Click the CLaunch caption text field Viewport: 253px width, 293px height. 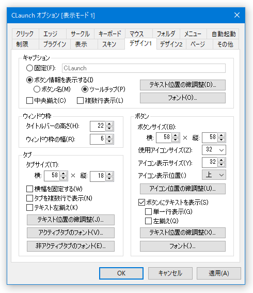[x=144, y=68]
